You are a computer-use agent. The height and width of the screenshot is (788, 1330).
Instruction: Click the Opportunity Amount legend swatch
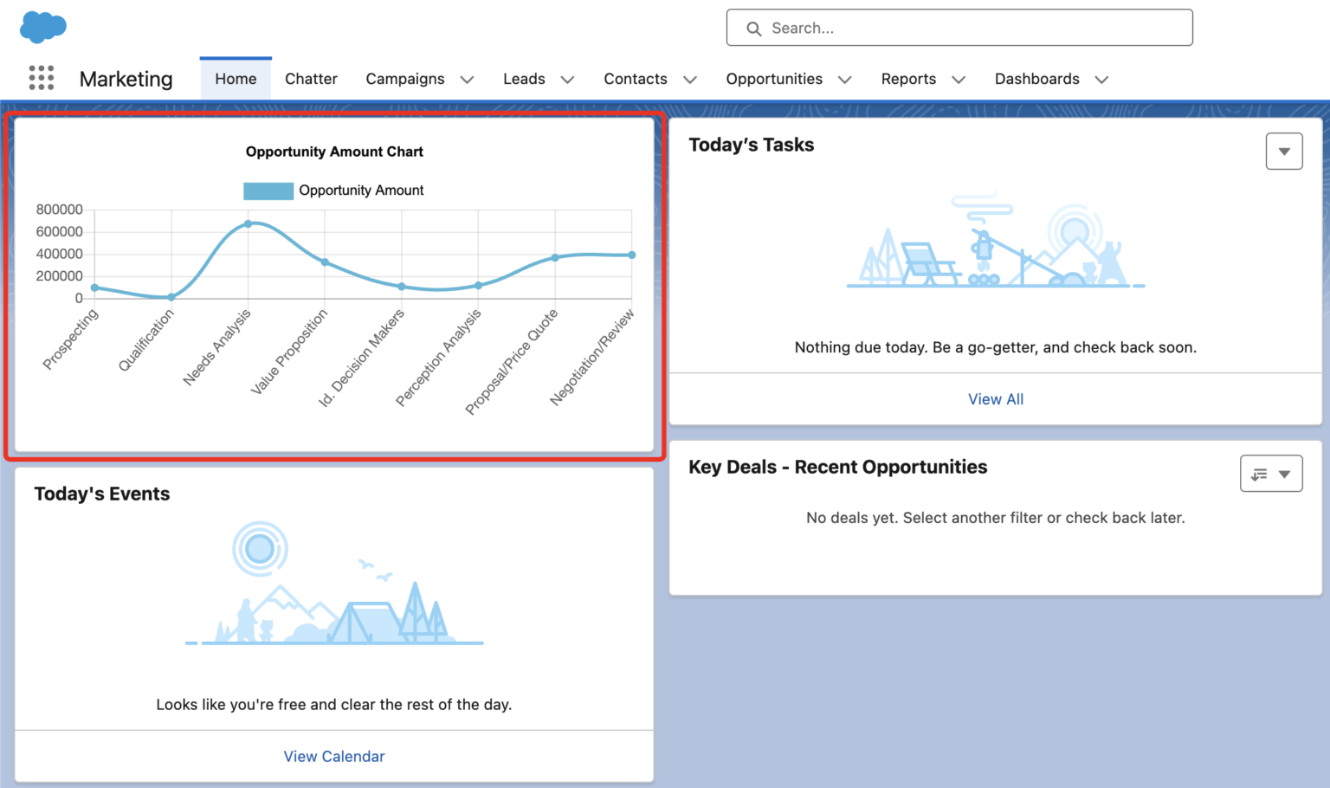pyautogui.click(x=268, y=190)
